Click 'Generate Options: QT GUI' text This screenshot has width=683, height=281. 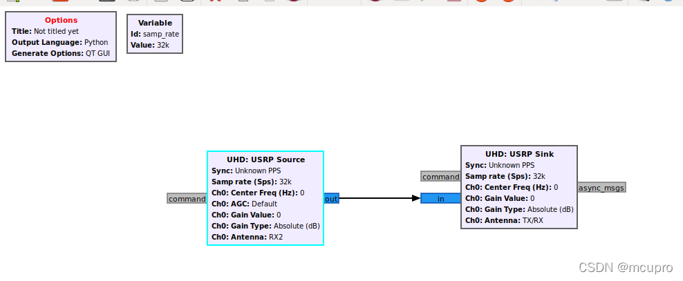click(61, 53)
